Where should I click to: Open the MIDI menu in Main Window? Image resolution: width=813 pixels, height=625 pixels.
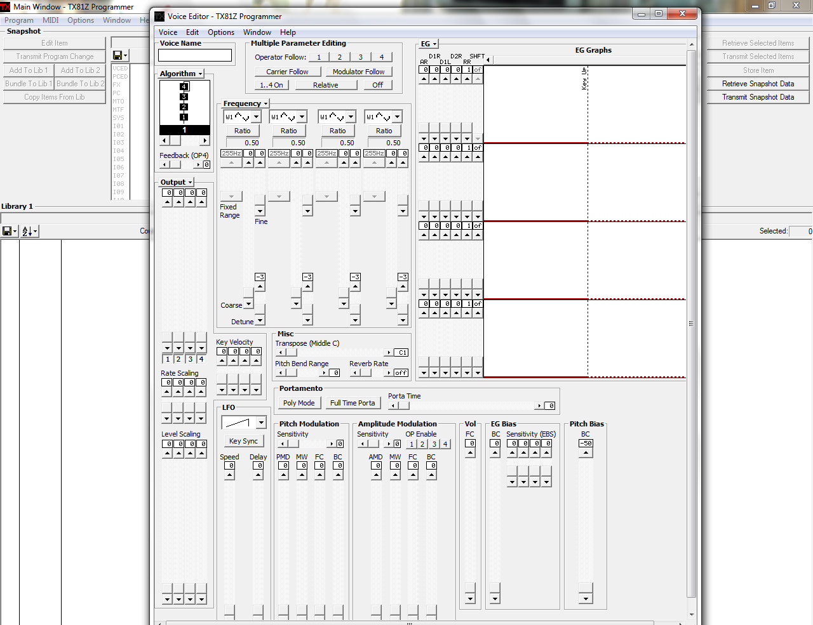click(50, 20)
